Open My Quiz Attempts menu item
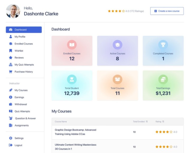 (x=24, y=65)
